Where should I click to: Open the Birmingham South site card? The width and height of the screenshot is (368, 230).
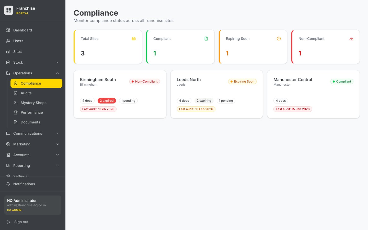coord(120,94)
